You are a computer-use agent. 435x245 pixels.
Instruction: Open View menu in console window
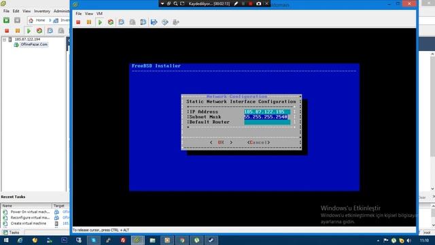[x=89, y=14]
